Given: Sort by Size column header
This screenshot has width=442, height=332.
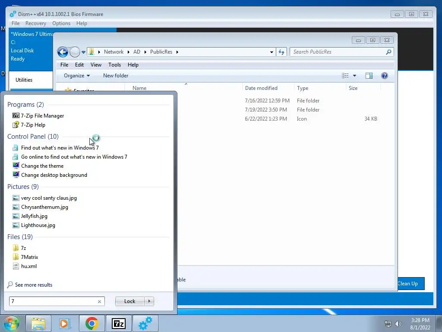Looking at the screenshot, I should pos(363,88).
